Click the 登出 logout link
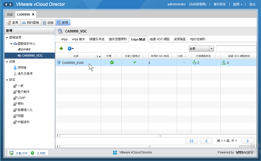This screenshot has height=161, width=261. click(x=252, y=4)
